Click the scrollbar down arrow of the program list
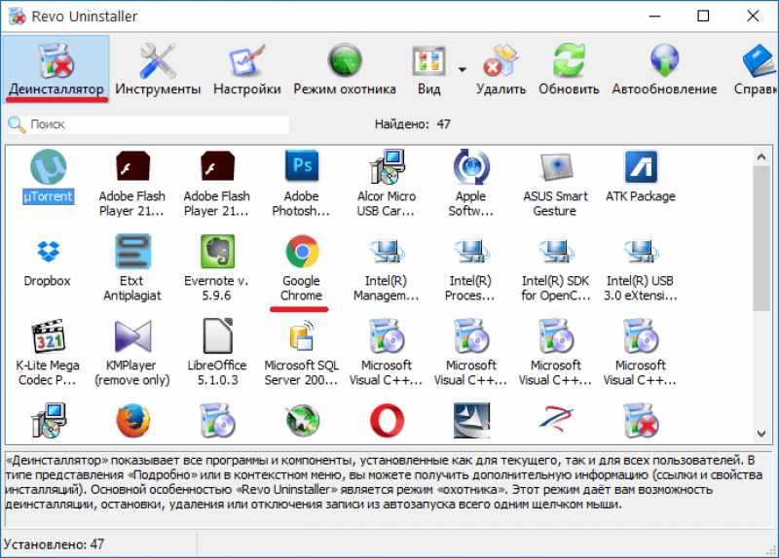The height and width of the screenshot is (558, 779). click(761, 434)
